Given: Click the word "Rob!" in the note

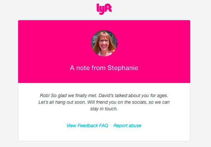Looking at the screenshot, I should [44, 95].
